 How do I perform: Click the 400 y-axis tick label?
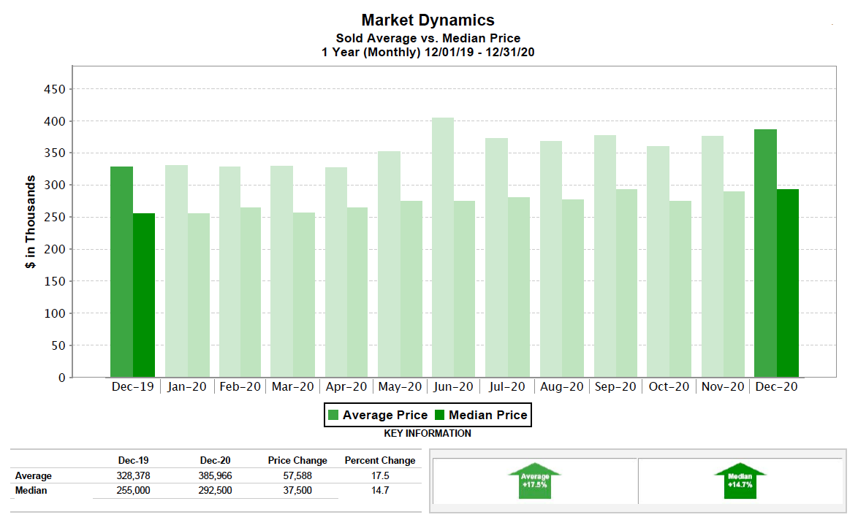(x=55, y=121)
